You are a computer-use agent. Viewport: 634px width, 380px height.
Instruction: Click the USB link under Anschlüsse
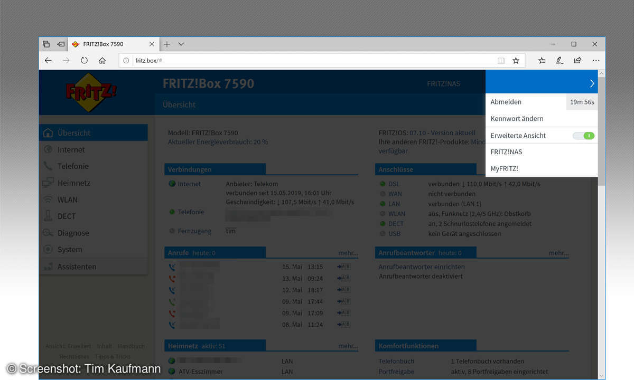395,233
